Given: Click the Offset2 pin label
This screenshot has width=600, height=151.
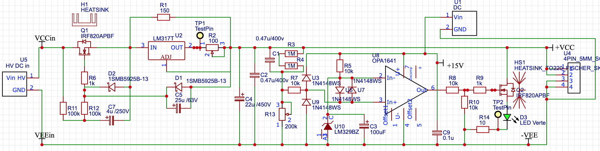Looking at the screenshot, I should [x=410, y=109].
